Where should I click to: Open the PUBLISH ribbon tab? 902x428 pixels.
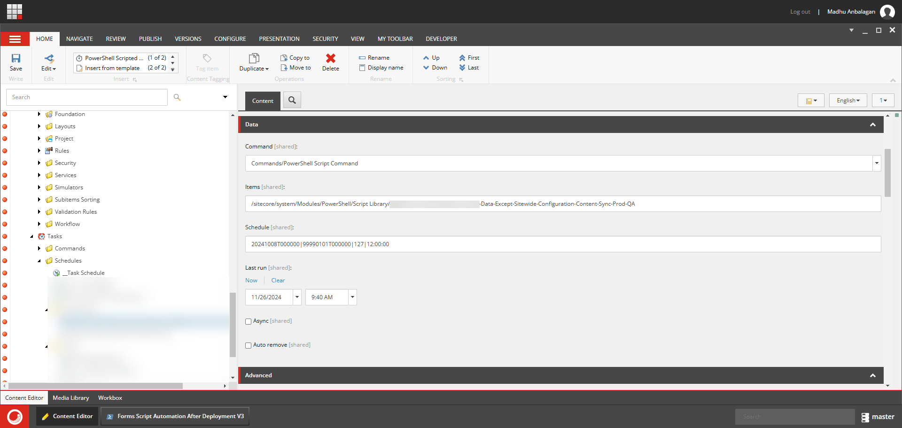(150, 39)
